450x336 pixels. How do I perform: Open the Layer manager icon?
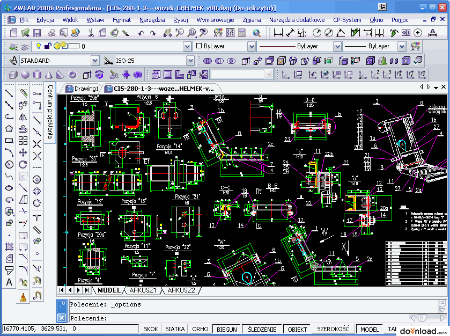click(x=13, y=46)
